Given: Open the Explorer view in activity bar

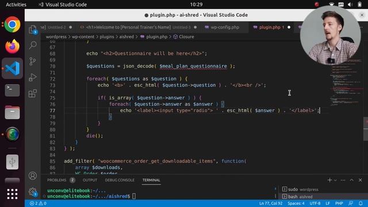Looking at the screenshot, I should pyautogui.click(x=33, y=29).
